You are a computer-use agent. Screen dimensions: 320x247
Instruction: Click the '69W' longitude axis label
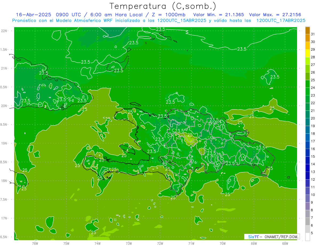click(x=254, y=244)
